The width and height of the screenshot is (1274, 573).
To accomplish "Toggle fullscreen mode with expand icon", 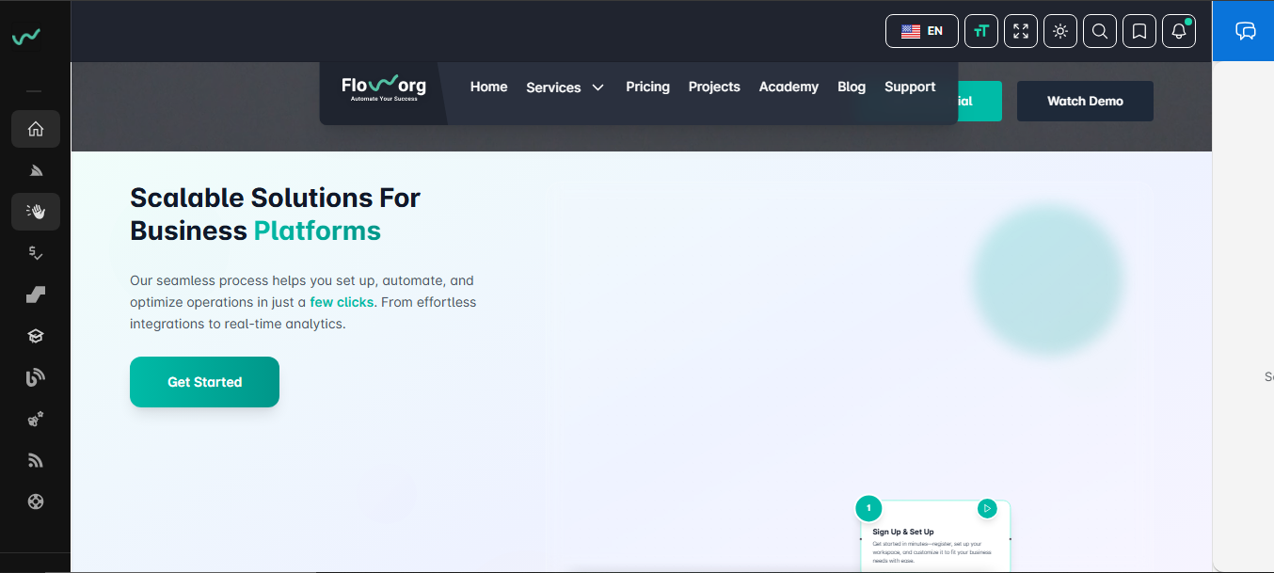I will (1021, 31).
